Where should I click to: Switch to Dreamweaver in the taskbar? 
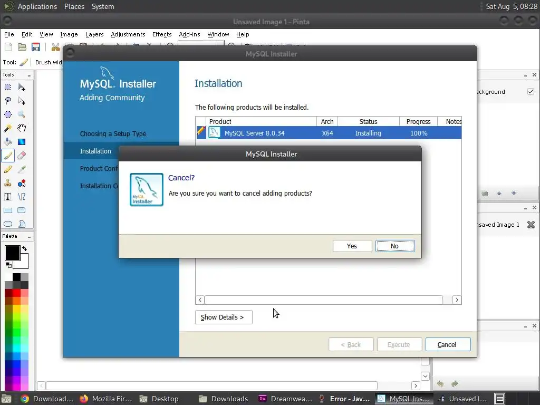click(285, 399)
